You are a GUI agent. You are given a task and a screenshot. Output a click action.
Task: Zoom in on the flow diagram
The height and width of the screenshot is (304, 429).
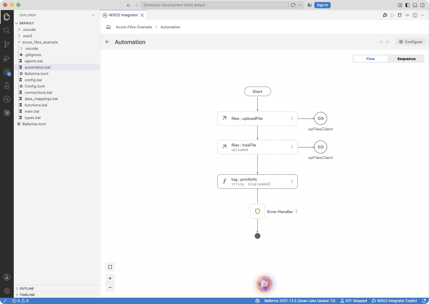110,278
